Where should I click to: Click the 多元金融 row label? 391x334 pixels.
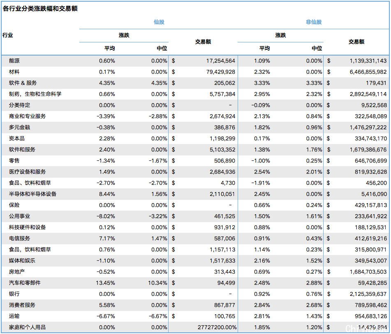19,127
